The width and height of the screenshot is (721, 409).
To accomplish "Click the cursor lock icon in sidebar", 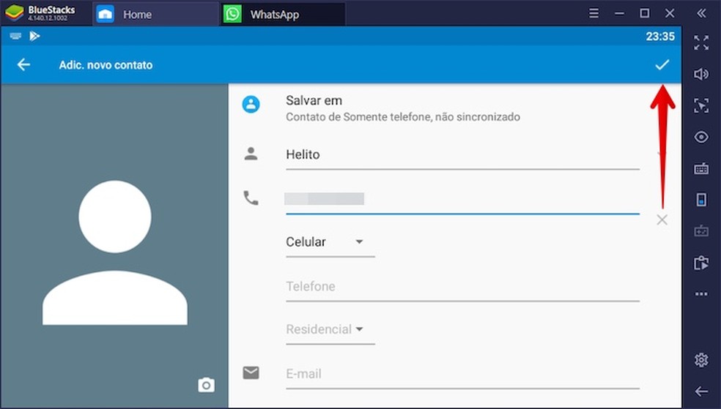I will click(701, 105).
